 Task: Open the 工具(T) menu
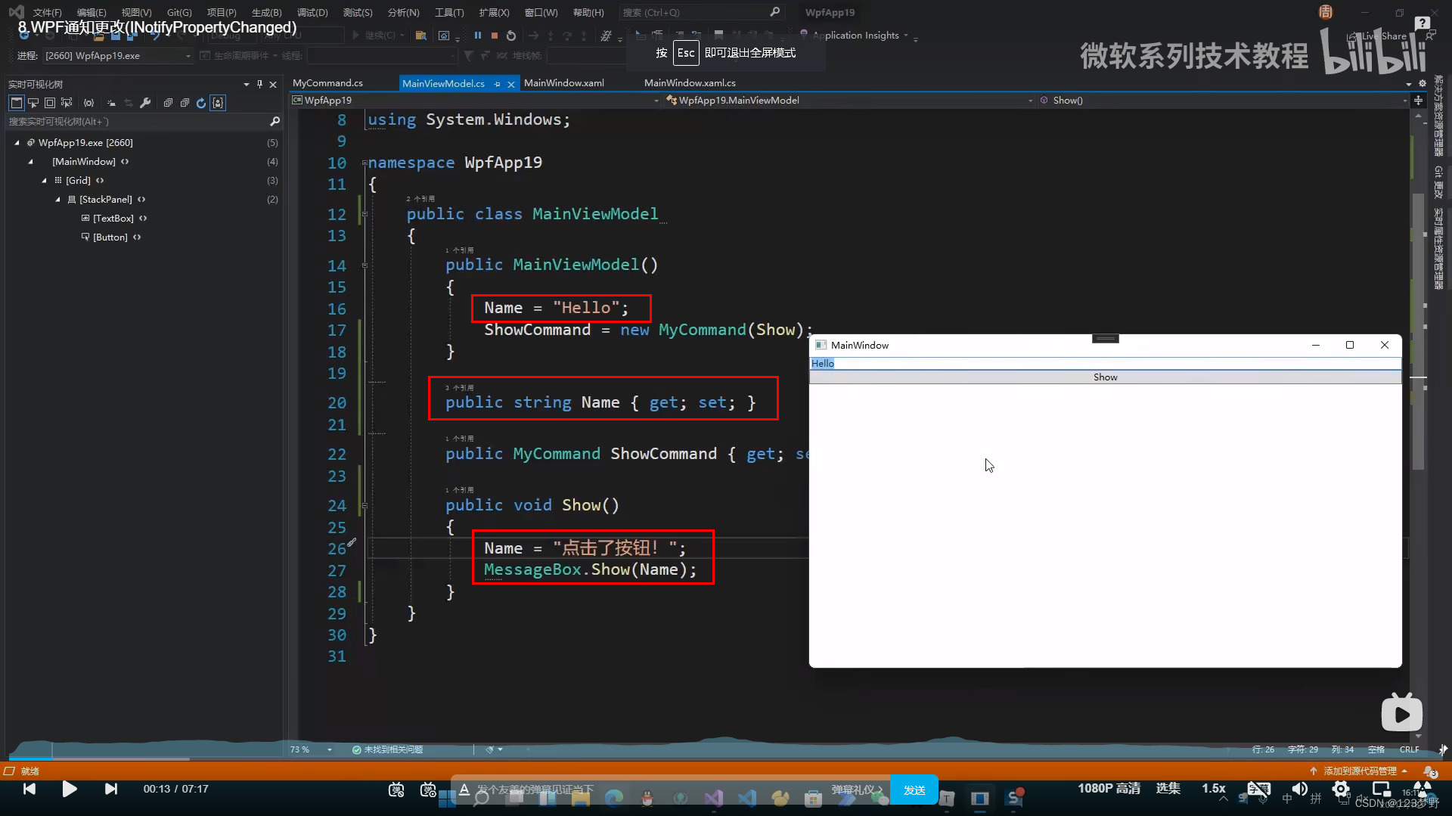(449, 12)
